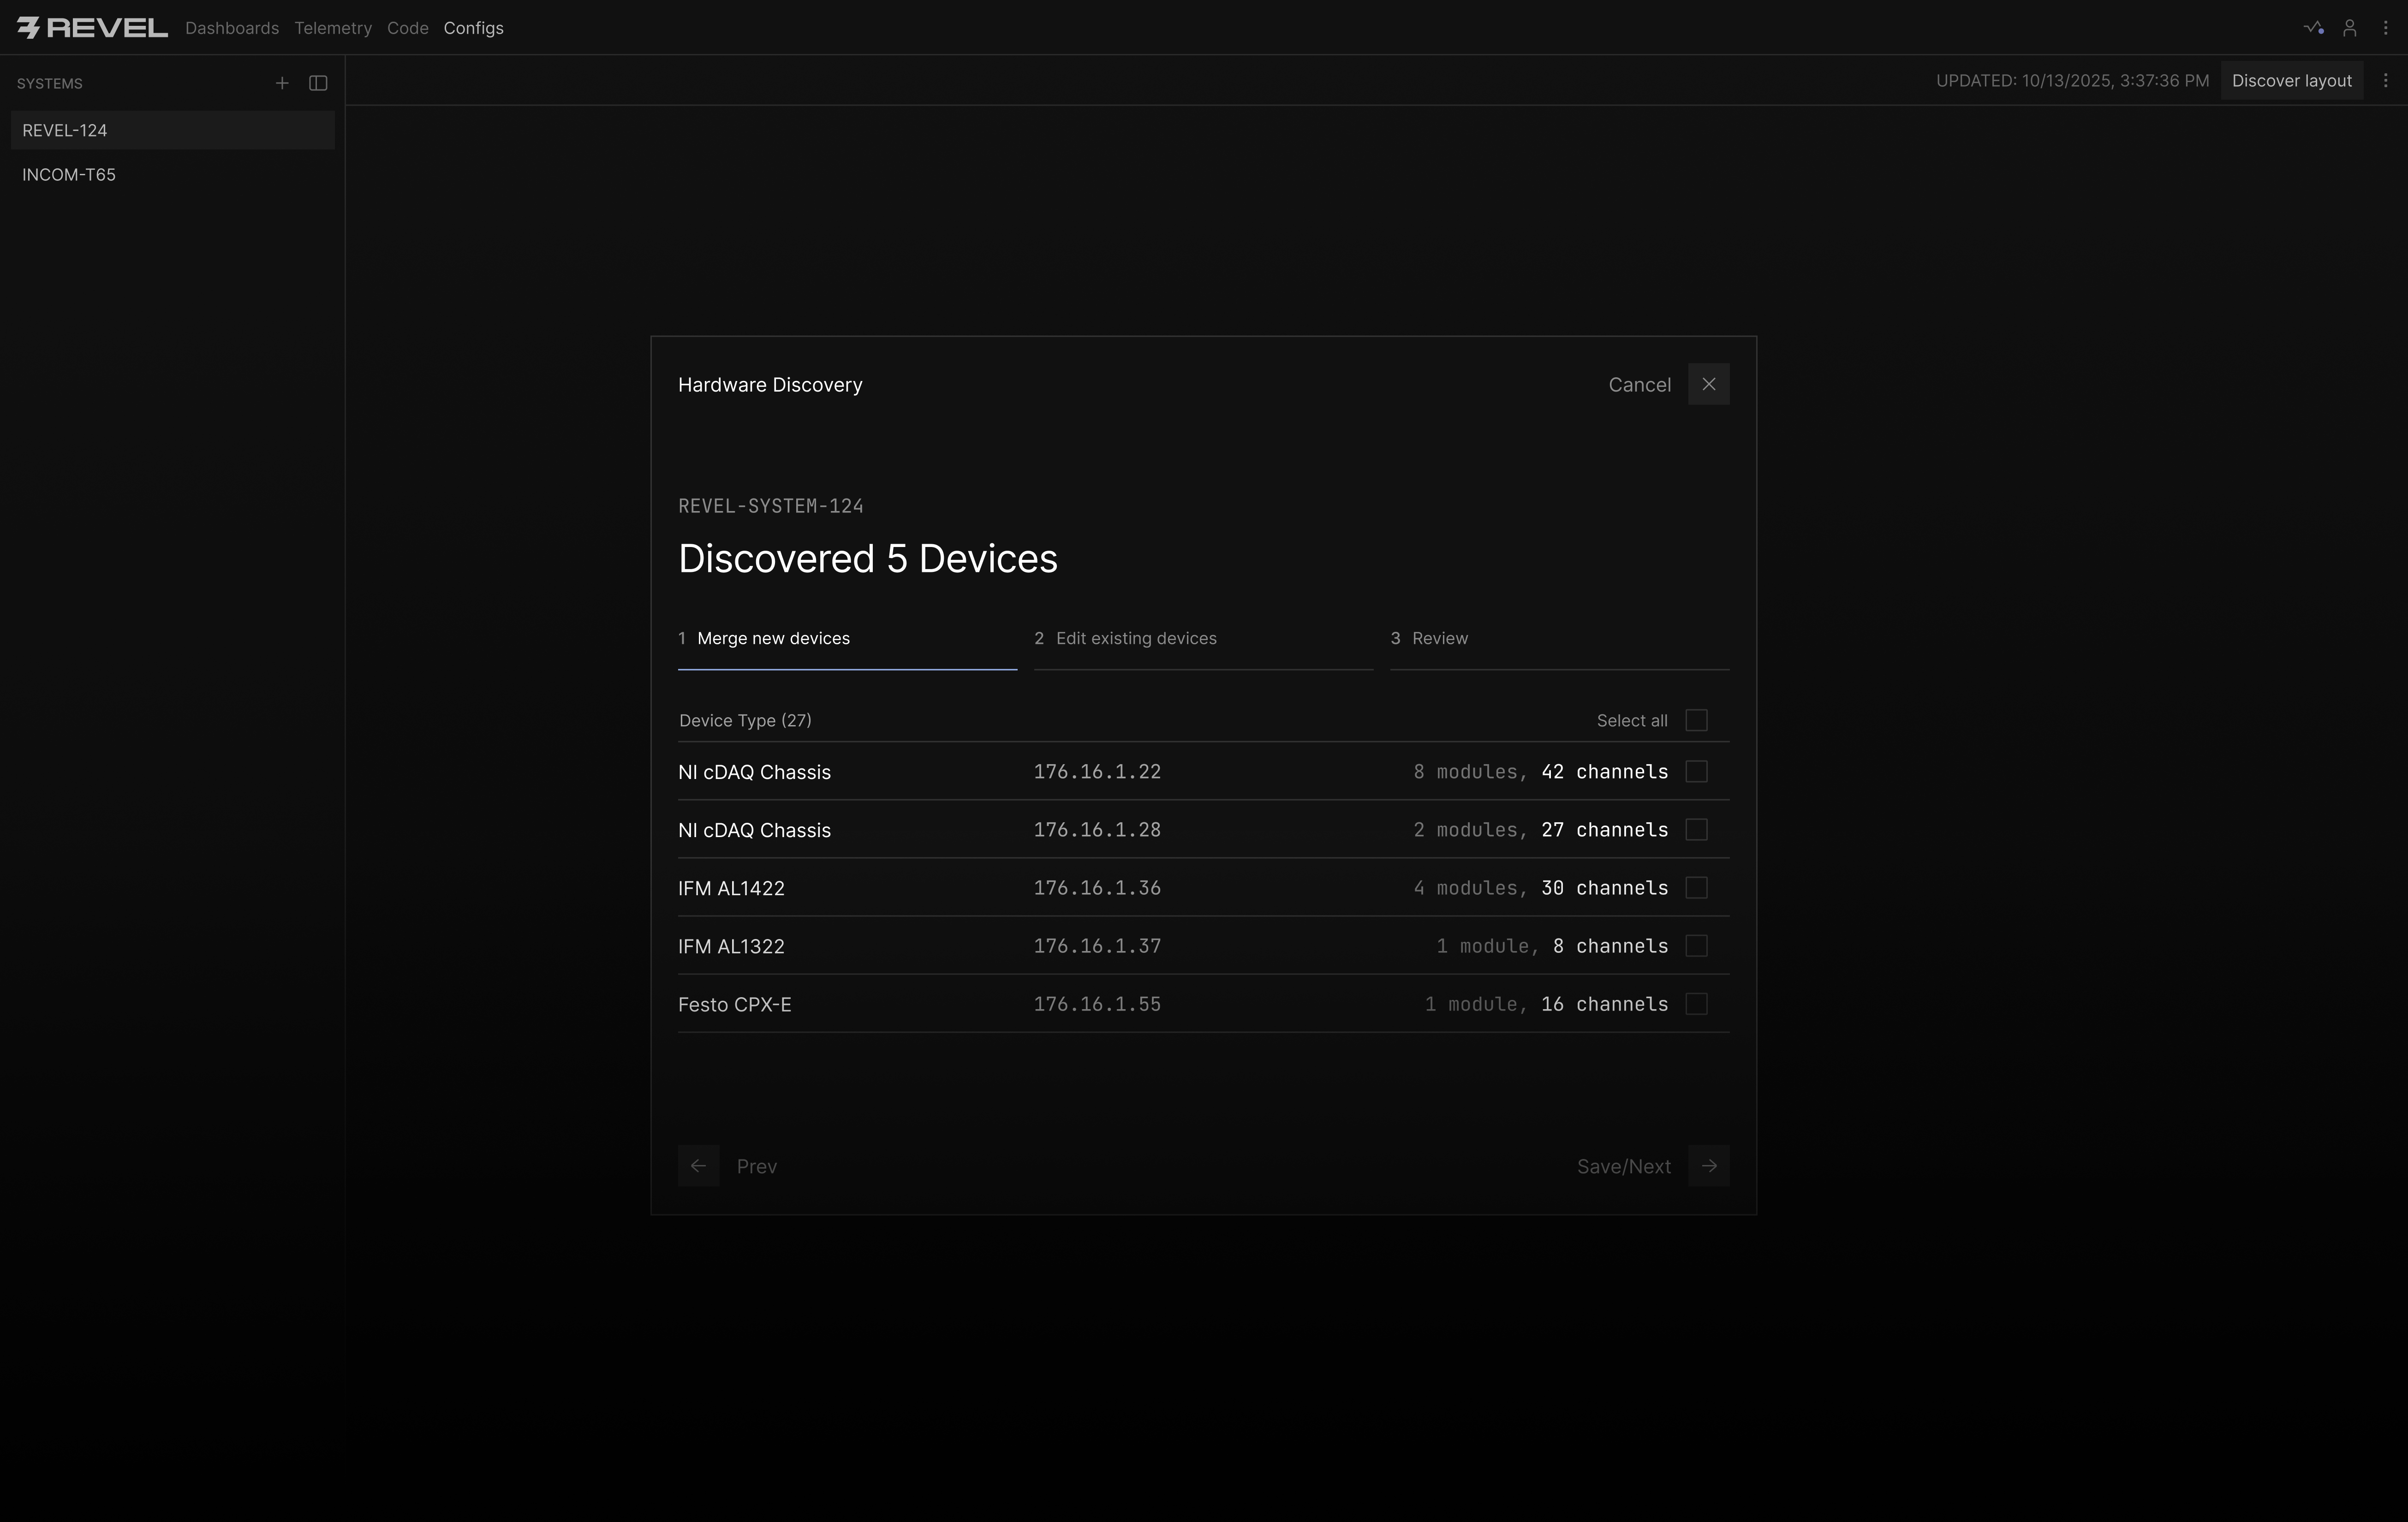Open top-right header kebab menu
This screenshot has width=2408, height=1522.
click(2385, 28)
